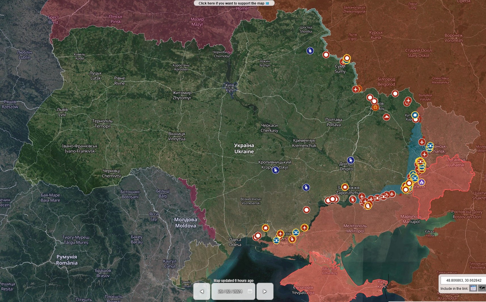Click the support the map banner link

pyautogui.click(x=234, y=3)
